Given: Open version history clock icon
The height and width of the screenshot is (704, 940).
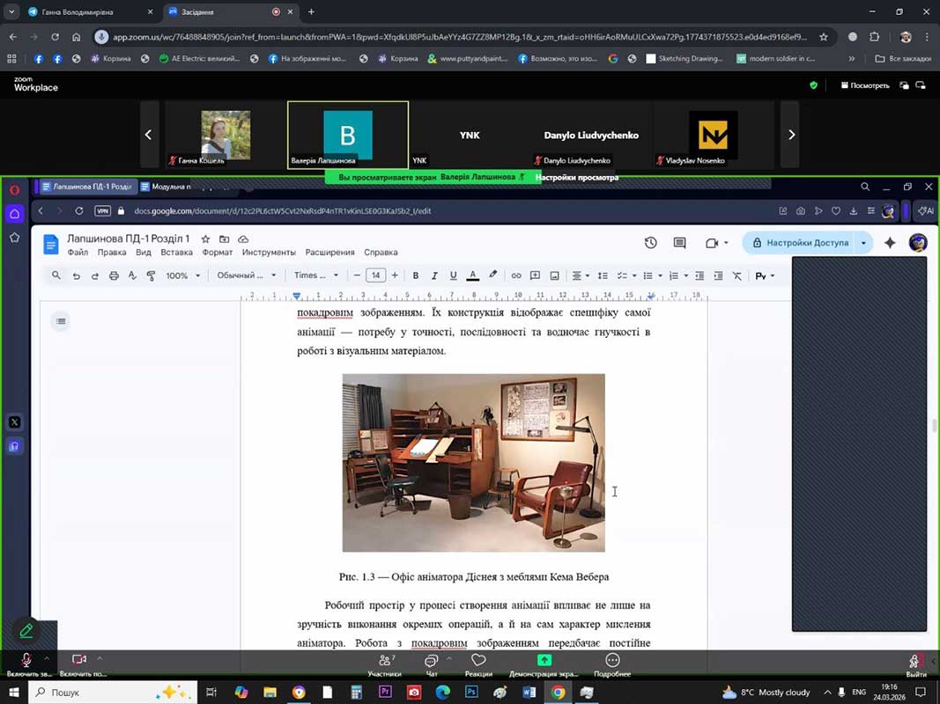Looking at the screenshot, I should click(650, 243).
